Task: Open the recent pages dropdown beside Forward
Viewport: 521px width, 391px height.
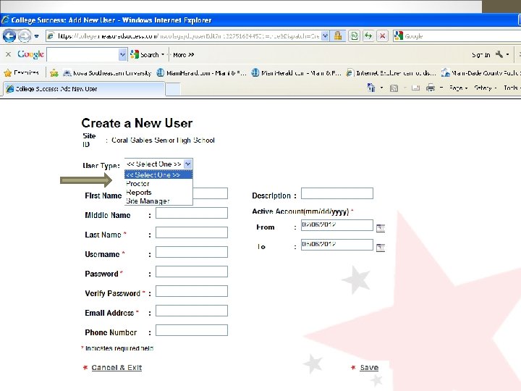Action: (37, 36)
